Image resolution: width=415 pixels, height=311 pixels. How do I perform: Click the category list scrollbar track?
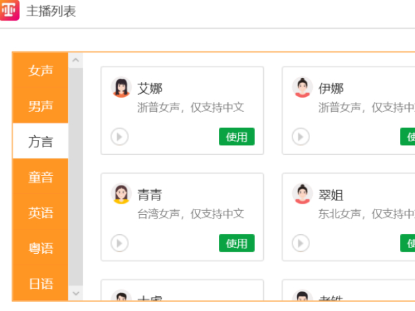click(x=76, y=177)
